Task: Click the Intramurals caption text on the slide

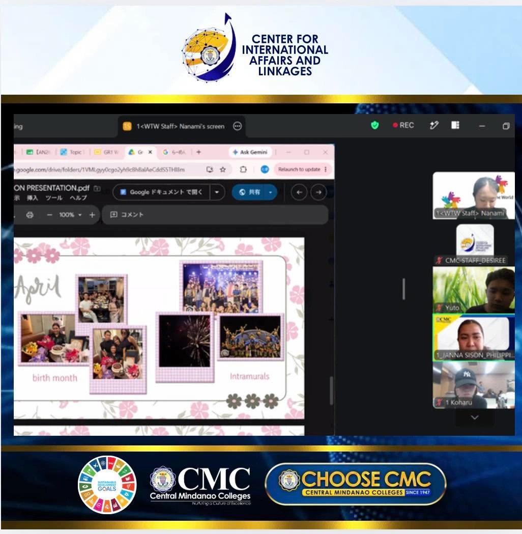Action: point(250,376)
